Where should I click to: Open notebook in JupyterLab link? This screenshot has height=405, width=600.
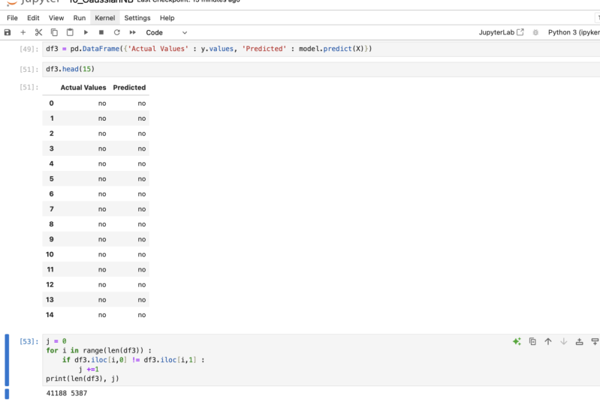click(502, 32)
